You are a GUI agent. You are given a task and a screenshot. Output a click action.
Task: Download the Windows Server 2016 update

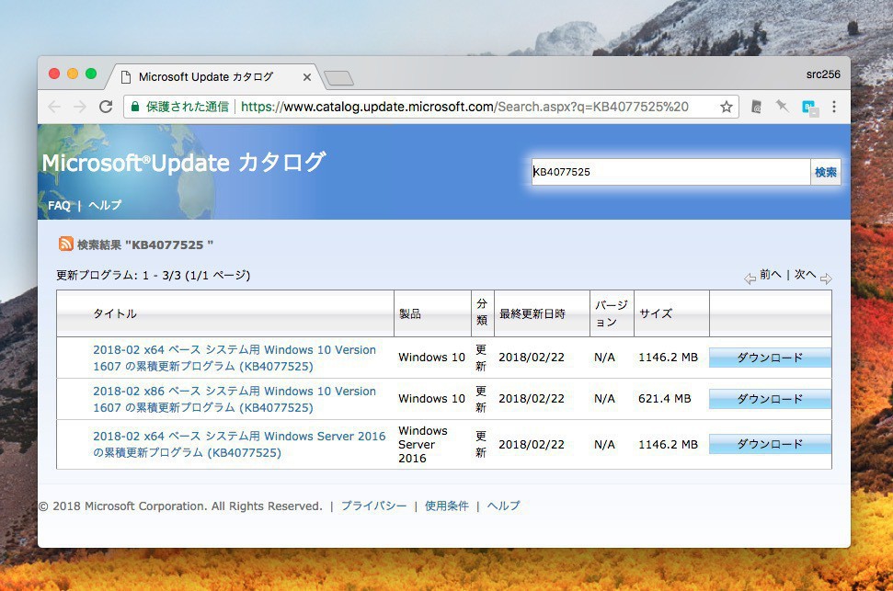pos(770,444)
